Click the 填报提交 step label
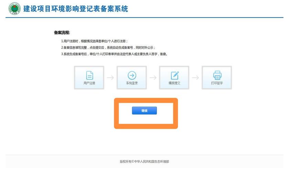289x172 pixels. click(x=174, y=83)
